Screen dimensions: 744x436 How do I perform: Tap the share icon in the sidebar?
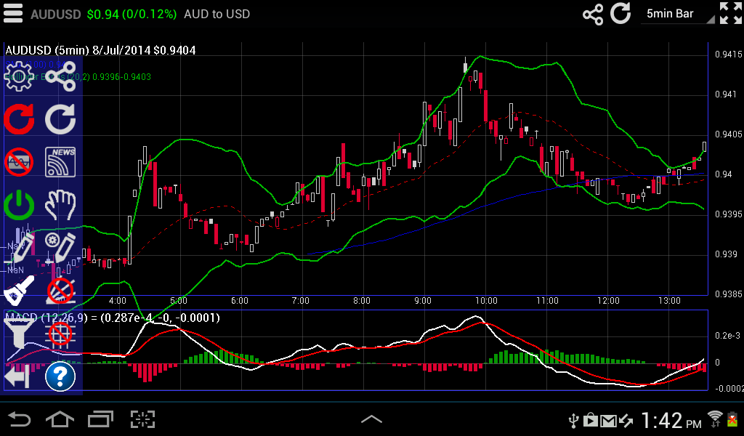[x=61, y=75]
